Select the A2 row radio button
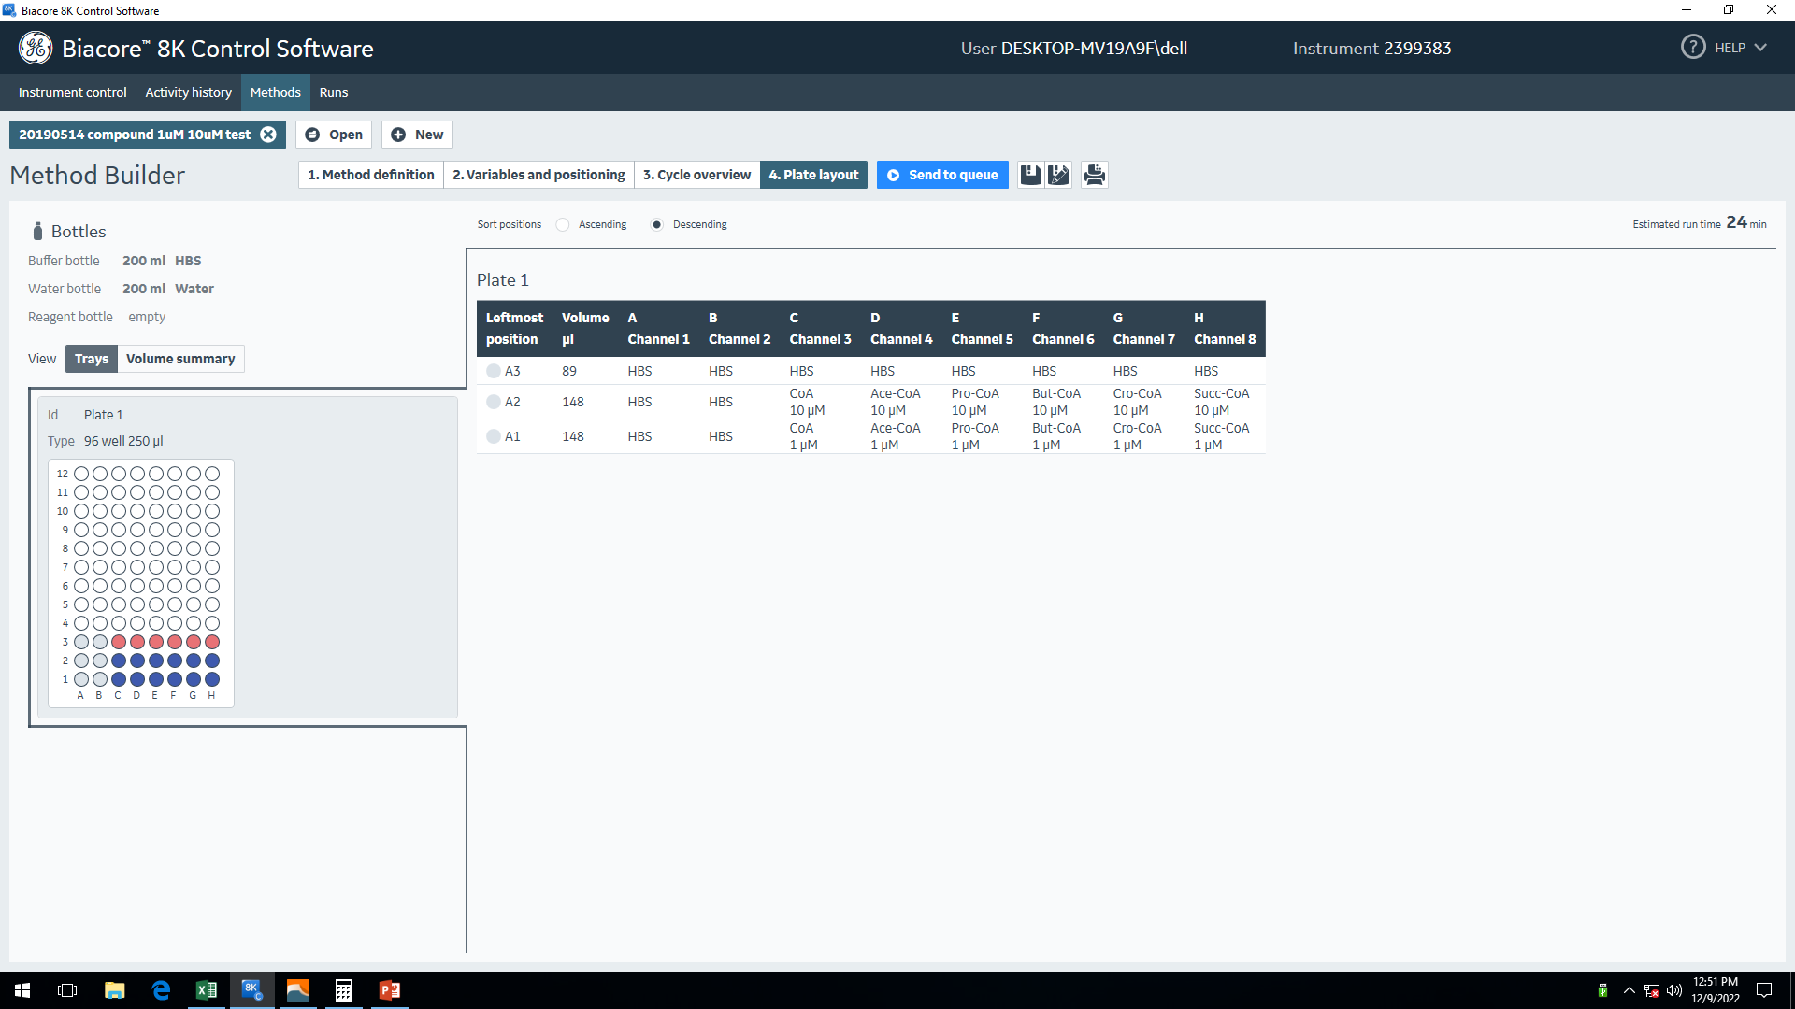This screenshot has height=1009, width=1795. pyautogui.click(x=494, y=403)
